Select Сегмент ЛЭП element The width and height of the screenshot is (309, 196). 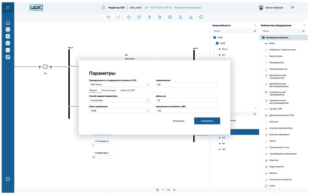(276, 109)
